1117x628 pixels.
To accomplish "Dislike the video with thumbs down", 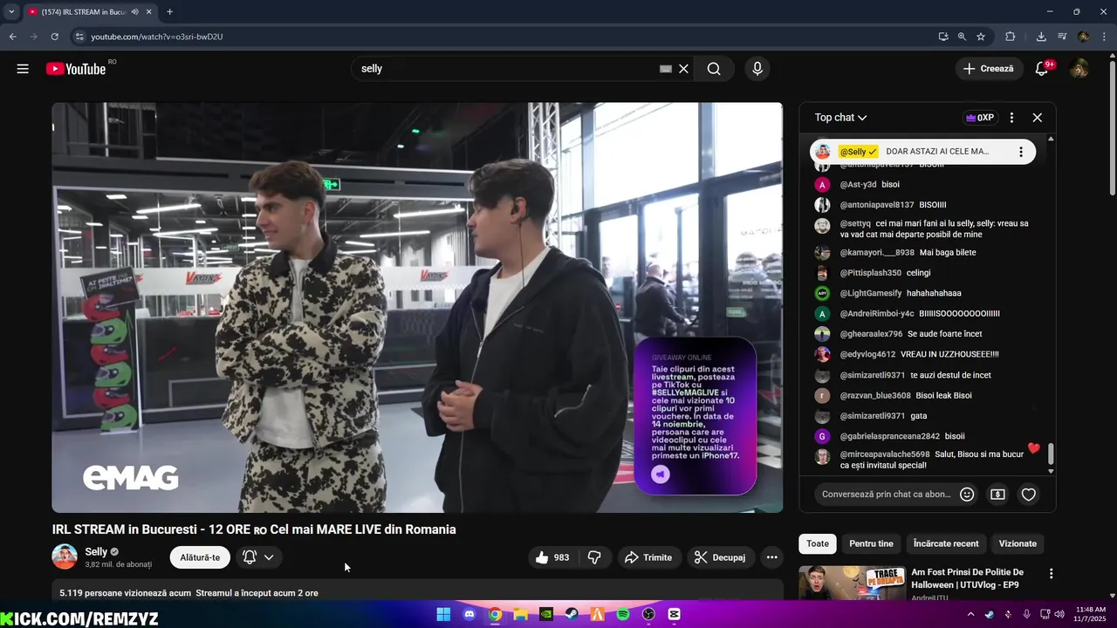I will [x=594, y=557].
